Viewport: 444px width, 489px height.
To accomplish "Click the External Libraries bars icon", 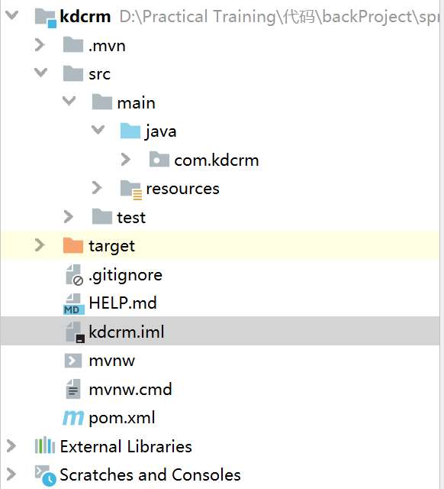I will tap(45, 445).
